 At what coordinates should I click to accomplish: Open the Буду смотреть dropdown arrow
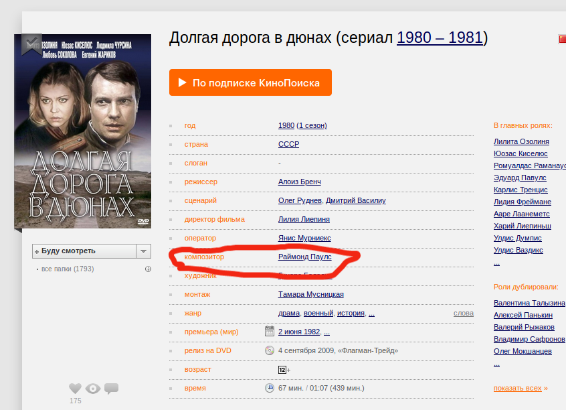click(143, 251)
